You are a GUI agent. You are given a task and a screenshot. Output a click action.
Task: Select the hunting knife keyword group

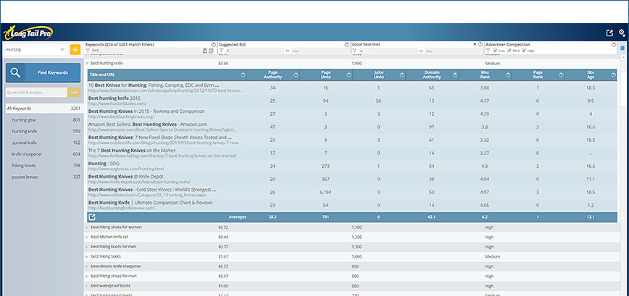click(x=43, y=131)
